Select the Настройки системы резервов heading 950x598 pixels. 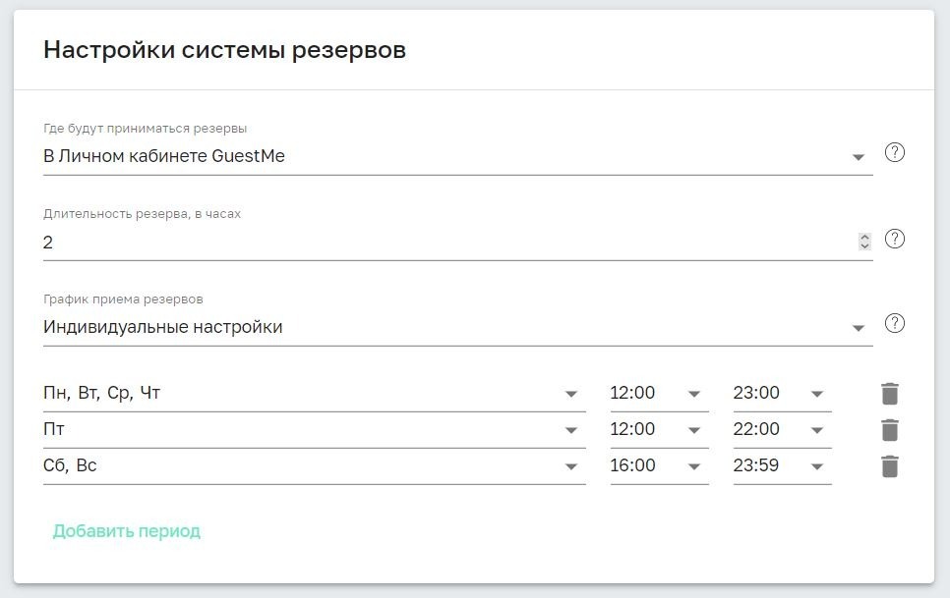[225, 48]
